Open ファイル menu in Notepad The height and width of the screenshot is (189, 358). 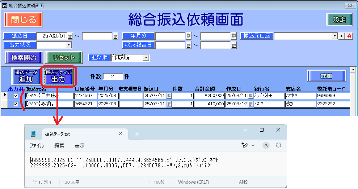tap(37, 146)
